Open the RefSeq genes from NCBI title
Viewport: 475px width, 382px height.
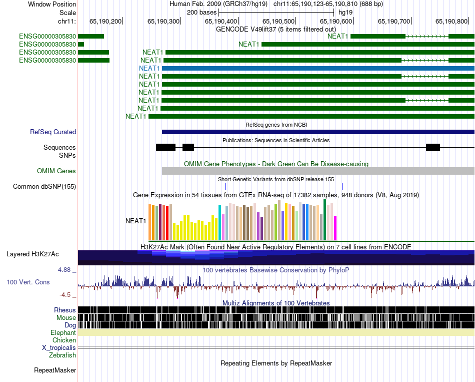click(276, 125)
